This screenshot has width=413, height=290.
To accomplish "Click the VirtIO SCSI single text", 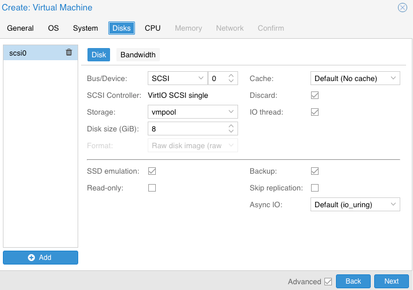I will 178,96.
